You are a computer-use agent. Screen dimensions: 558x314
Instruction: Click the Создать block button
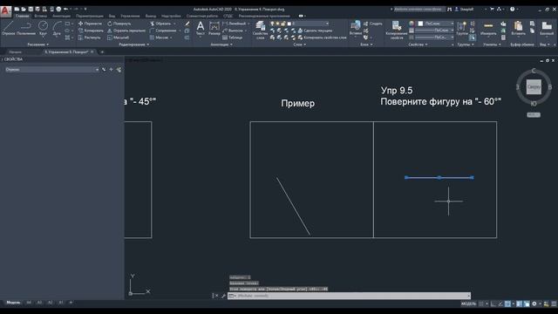372,24
